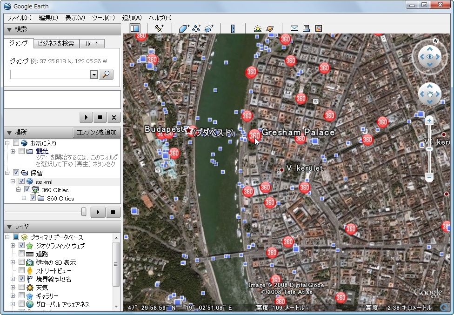Click the move joystick hand control
This screenshot has height=315, width=454.
click(x=430, y=94)
